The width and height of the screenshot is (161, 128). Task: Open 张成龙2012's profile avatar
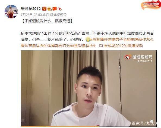tap(11, 12)
